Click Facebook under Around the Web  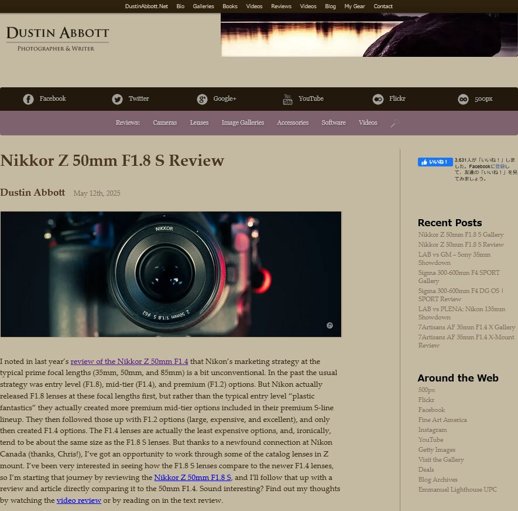click(x=431, y=410)
